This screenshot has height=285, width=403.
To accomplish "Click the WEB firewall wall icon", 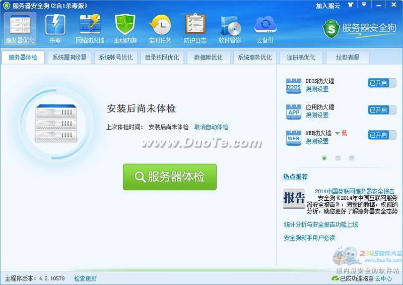I will 294,138.
